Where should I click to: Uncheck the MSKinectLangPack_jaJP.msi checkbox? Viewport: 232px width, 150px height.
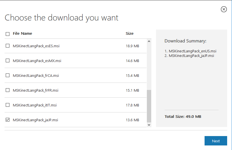click(7, 120)
